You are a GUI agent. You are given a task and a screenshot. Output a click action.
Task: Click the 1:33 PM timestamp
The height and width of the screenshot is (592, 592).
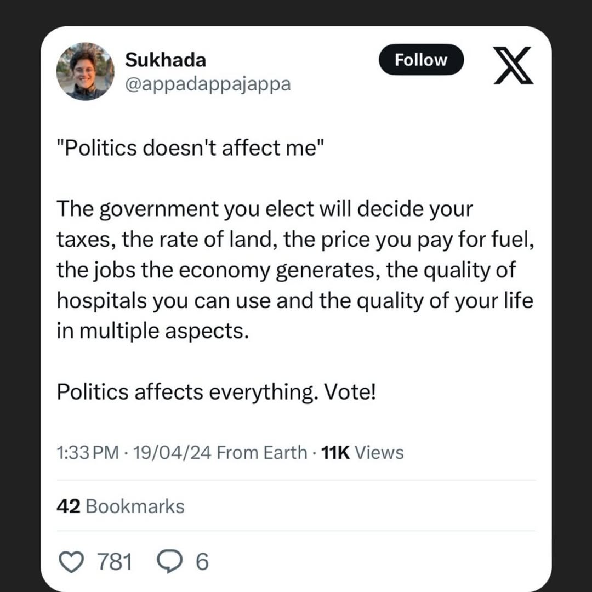[87, 453]
